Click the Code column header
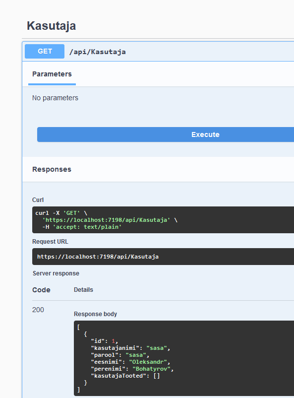 tap(41, 290)
